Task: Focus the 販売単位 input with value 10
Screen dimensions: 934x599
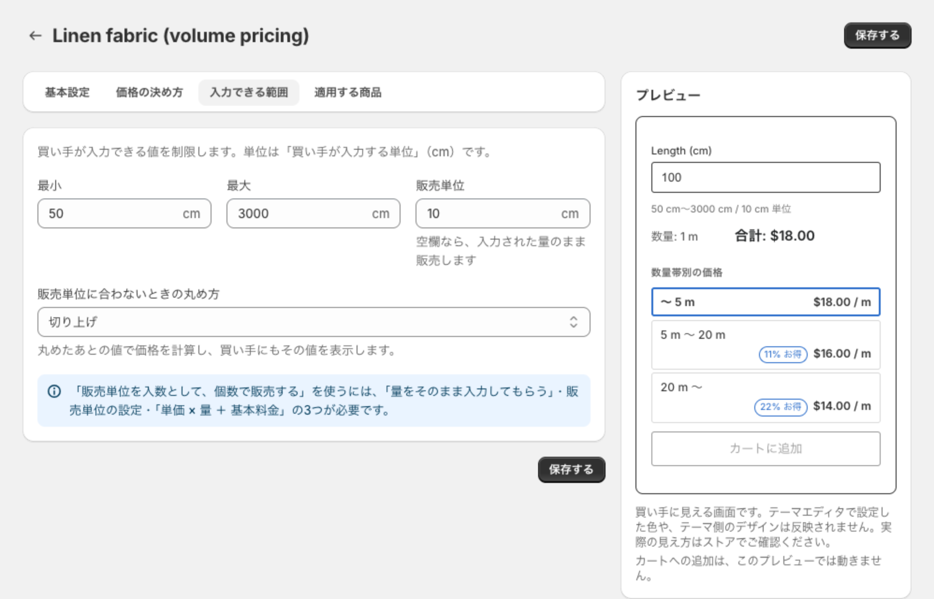Action: pos(503,213)
